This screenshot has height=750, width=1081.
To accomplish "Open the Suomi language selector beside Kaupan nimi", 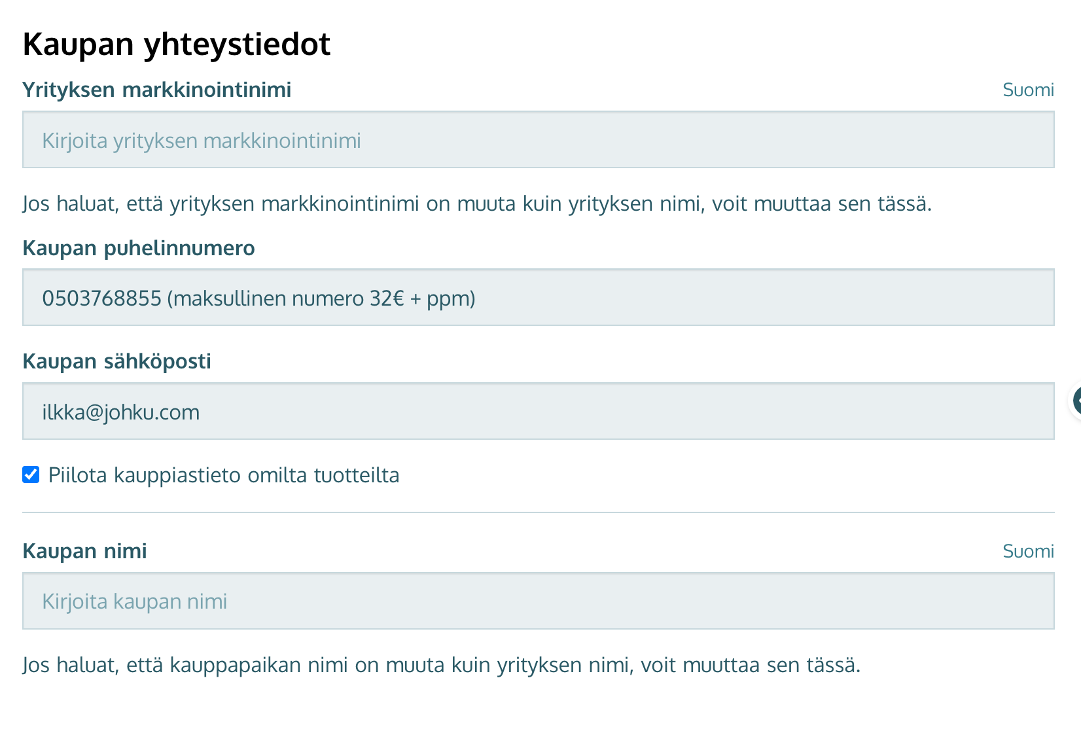I will coord(1028,551).
